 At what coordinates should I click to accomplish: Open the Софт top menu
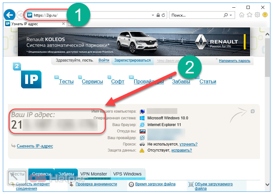pos(118,81)
